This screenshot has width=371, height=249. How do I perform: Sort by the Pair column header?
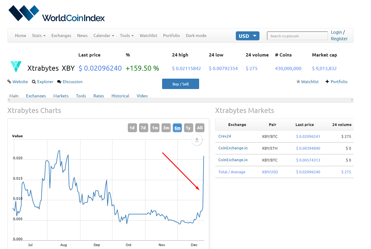pos(272,124)
